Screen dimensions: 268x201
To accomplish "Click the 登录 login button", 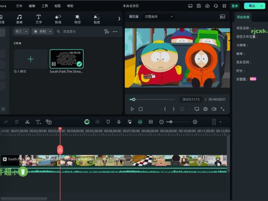I will tap(235, 6).
